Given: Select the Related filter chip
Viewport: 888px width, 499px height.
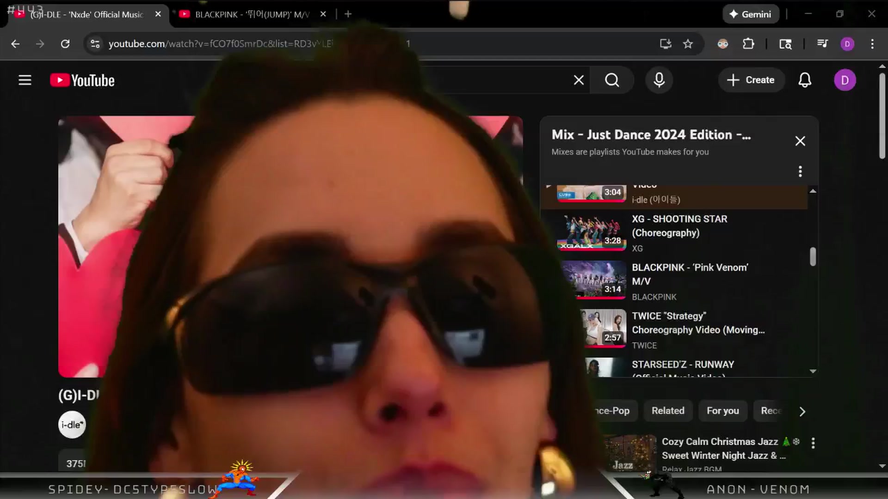Looking at the screenshot, I should tap(668, 411).
